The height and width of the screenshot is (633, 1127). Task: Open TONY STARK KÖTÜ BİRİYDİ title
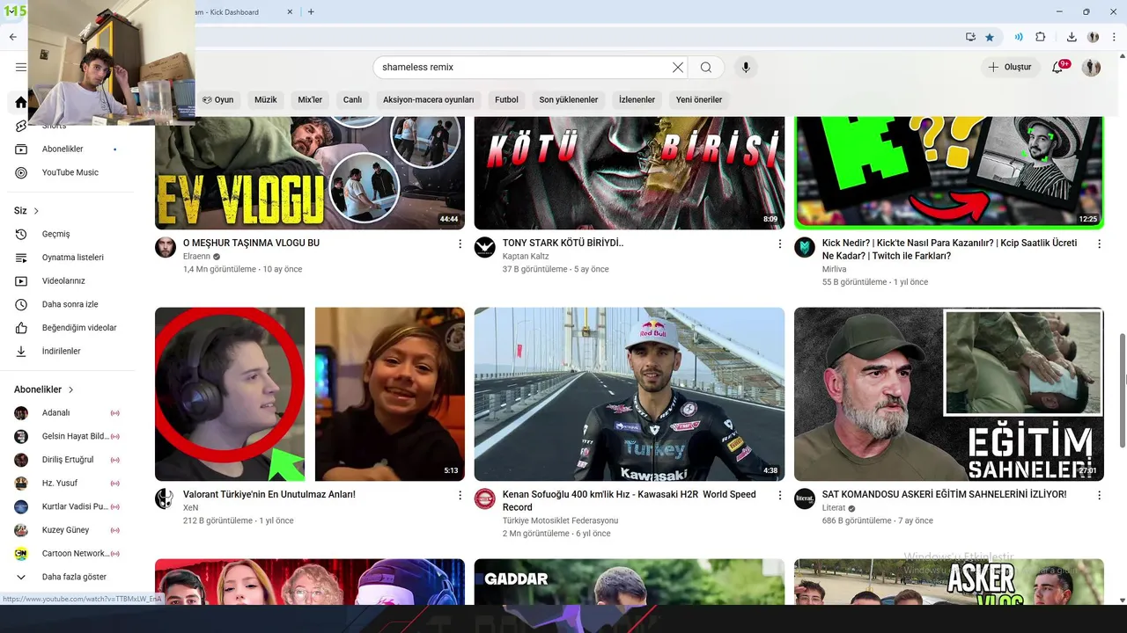pos(563,243)
